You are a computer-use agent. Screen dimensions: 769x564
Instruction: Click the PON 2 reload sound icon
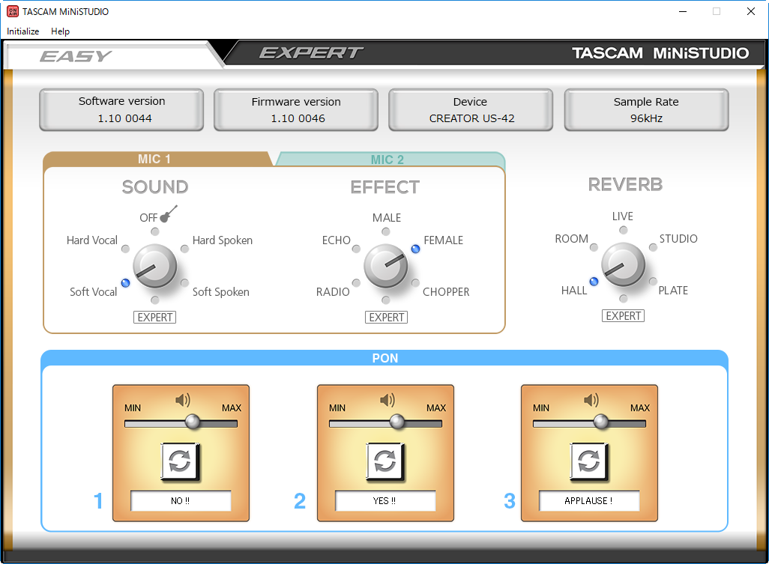click(385, 461)
